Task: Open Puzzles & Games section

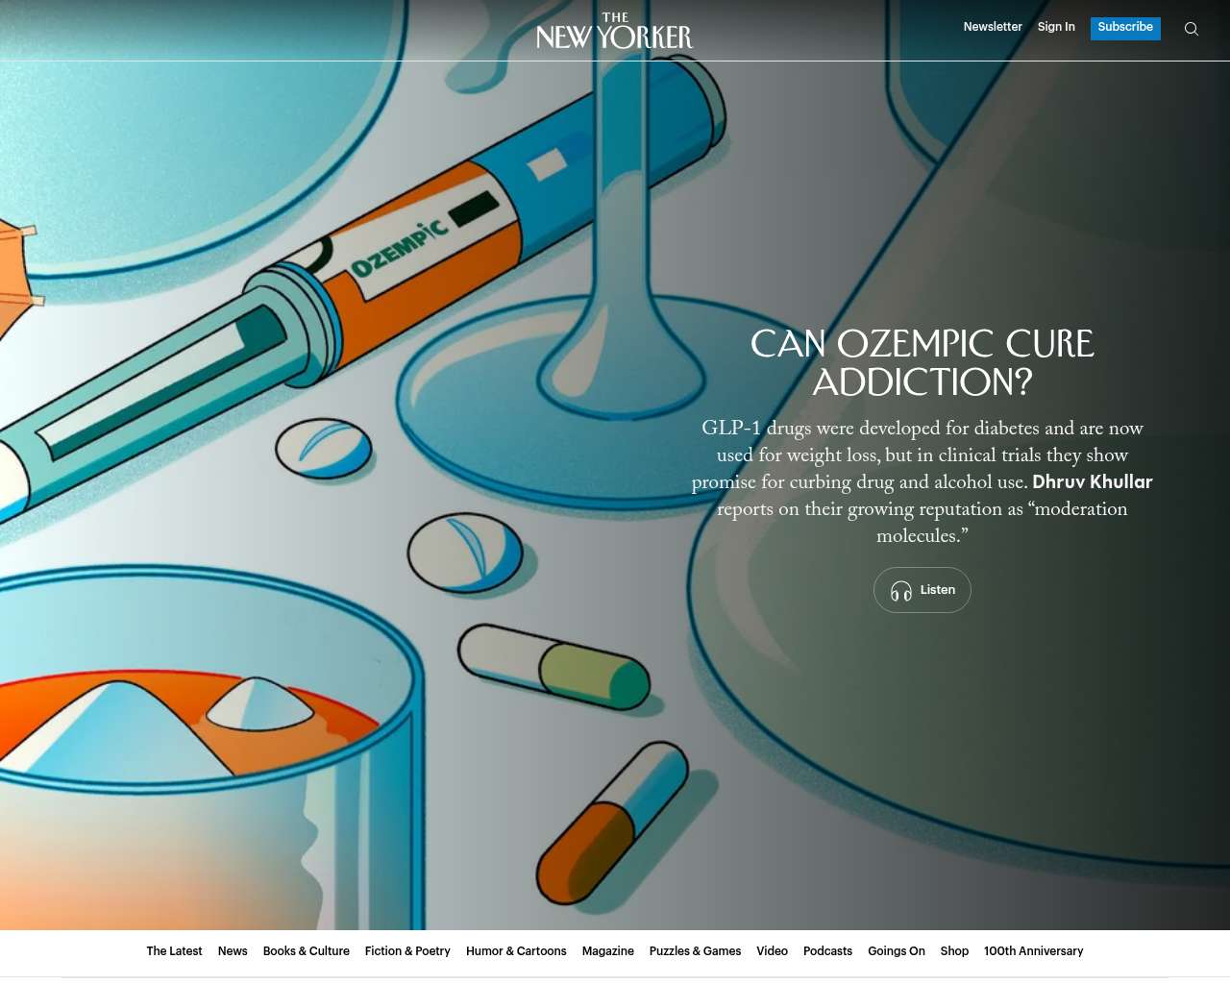Action: 695,951
